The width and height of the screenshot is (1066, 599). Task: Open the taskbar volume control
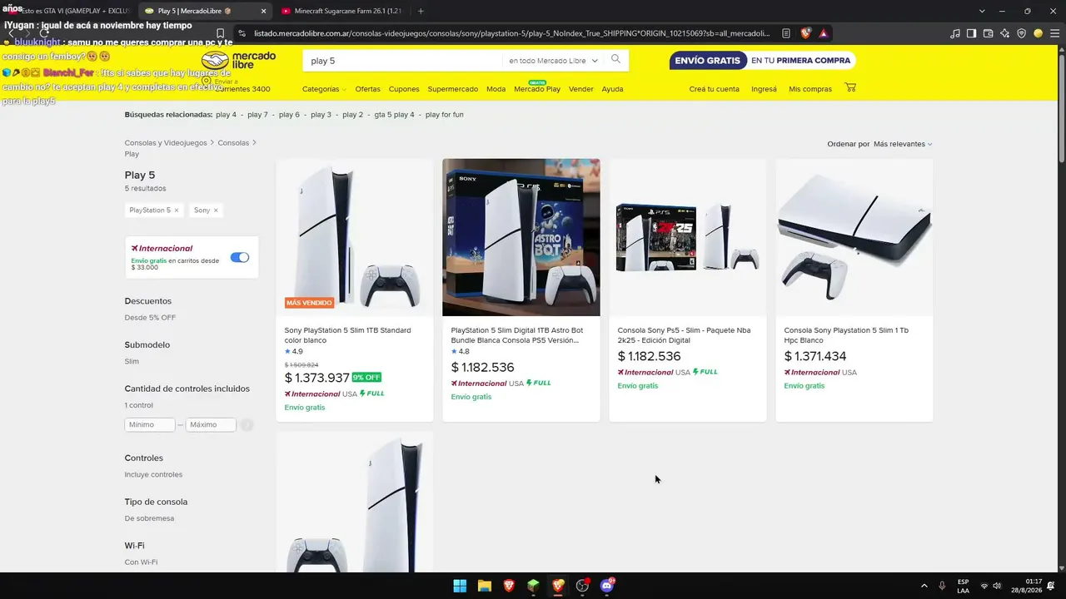pyautogui.click(x=997, y=586)
